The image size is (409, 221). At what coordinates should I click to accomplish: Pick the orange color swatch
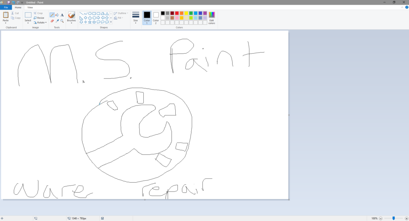pyautogui.click(x=182, y=13)
